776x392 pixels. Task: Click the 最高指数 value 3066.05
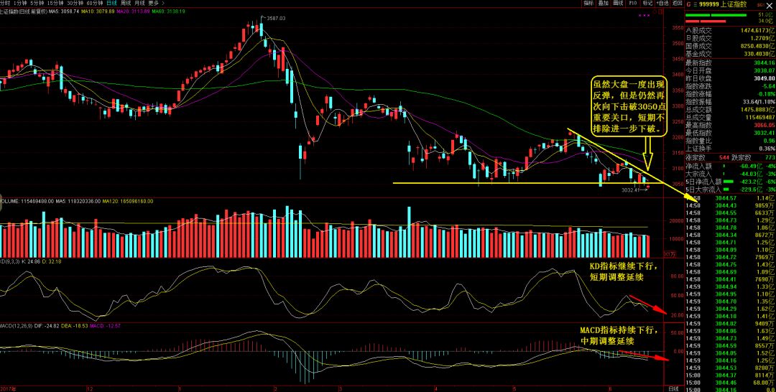[764, 125]
